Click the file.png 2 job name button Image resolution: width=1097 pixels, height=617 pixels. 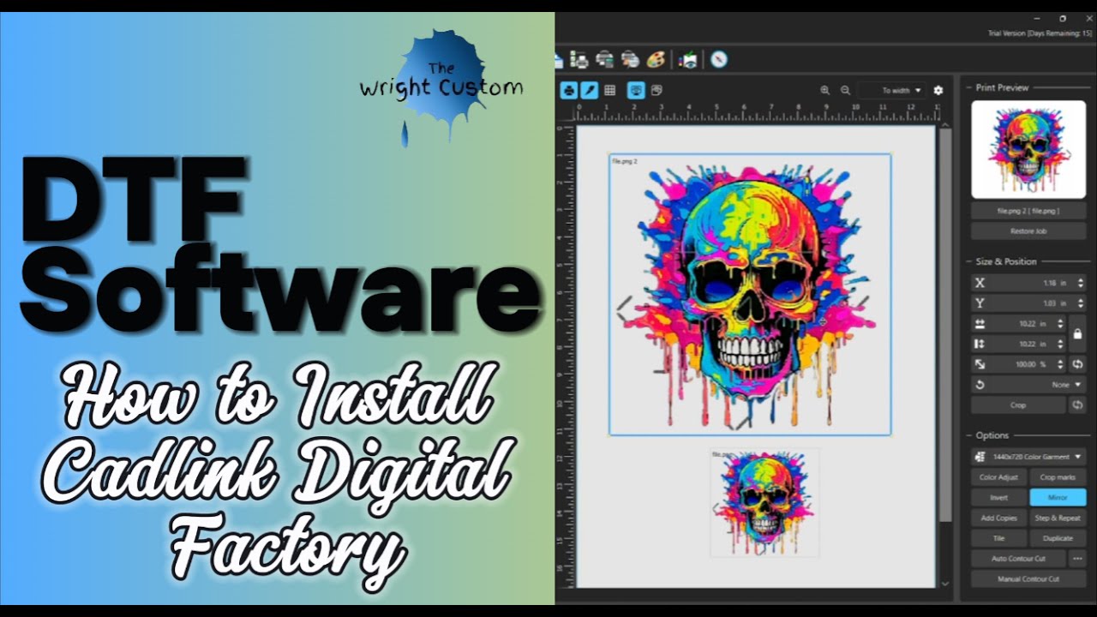1028,211
